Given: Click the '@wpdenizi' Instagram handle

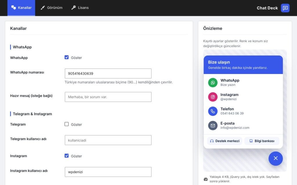Looking at the screenshot, I should 229,99.
